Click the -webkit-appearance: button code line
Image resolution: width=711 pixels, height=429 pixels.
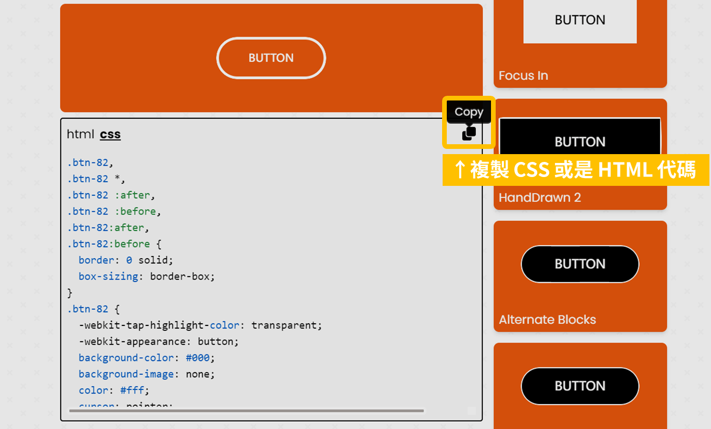tap(159, 342)
